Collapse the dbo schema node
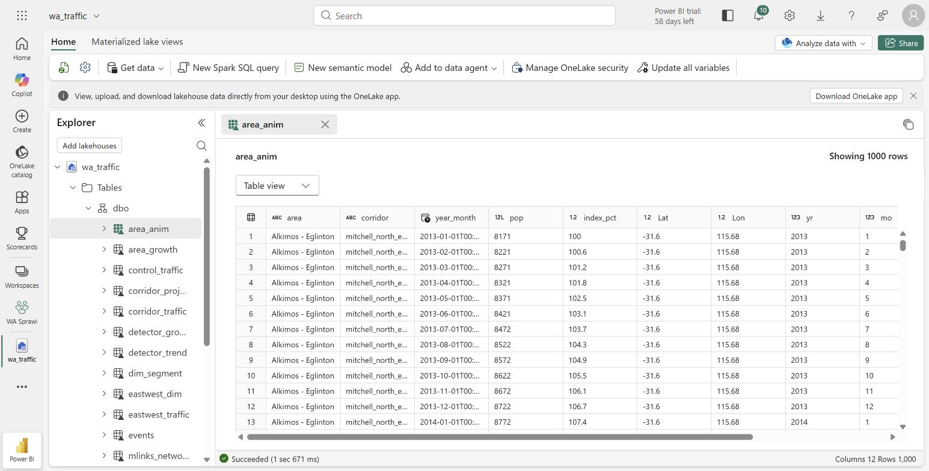 click(x=88, y=208)
